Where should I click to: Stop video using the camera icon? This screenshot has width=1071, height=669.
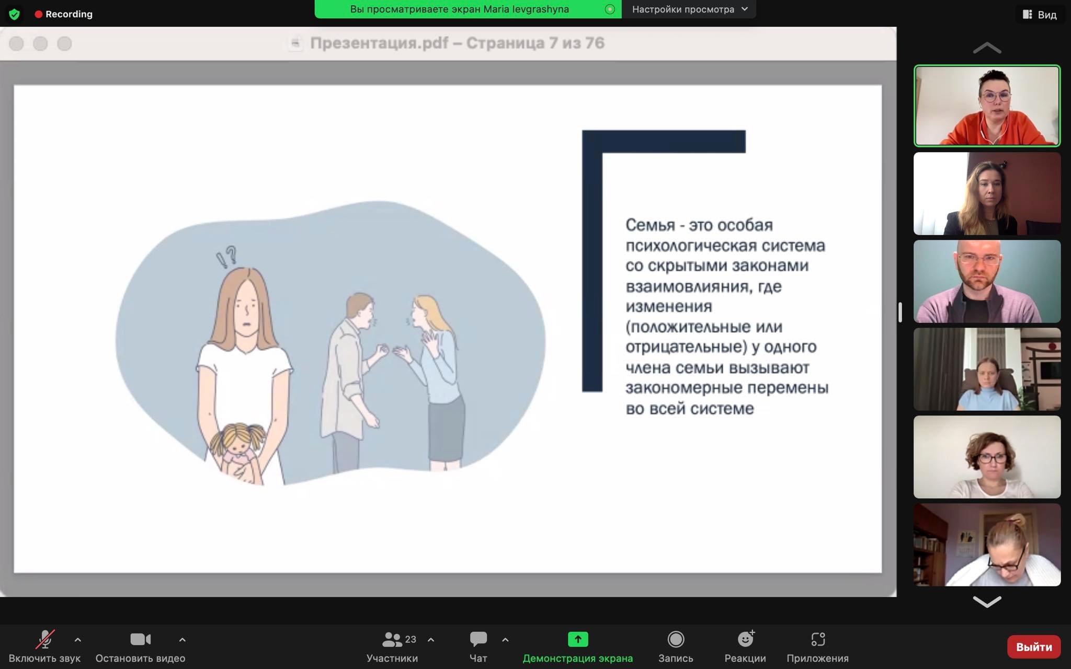(x=140, y=640)
